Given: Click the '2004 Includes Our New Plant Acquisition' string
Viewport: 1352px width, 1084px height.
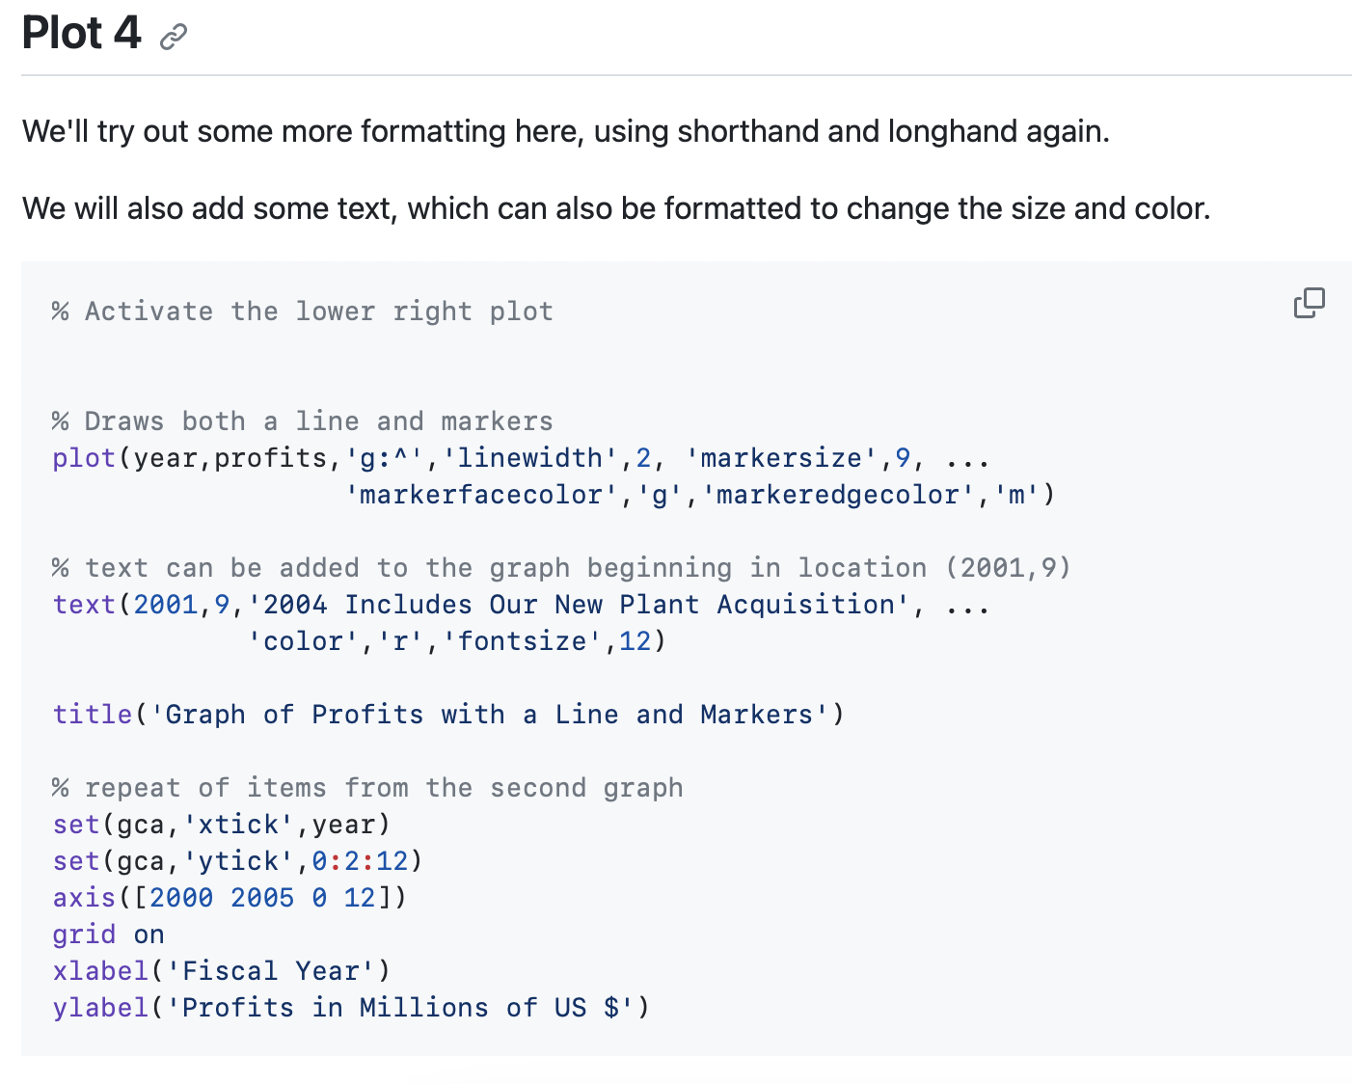Looking at the screenshot, I should [x=578, y=605].
